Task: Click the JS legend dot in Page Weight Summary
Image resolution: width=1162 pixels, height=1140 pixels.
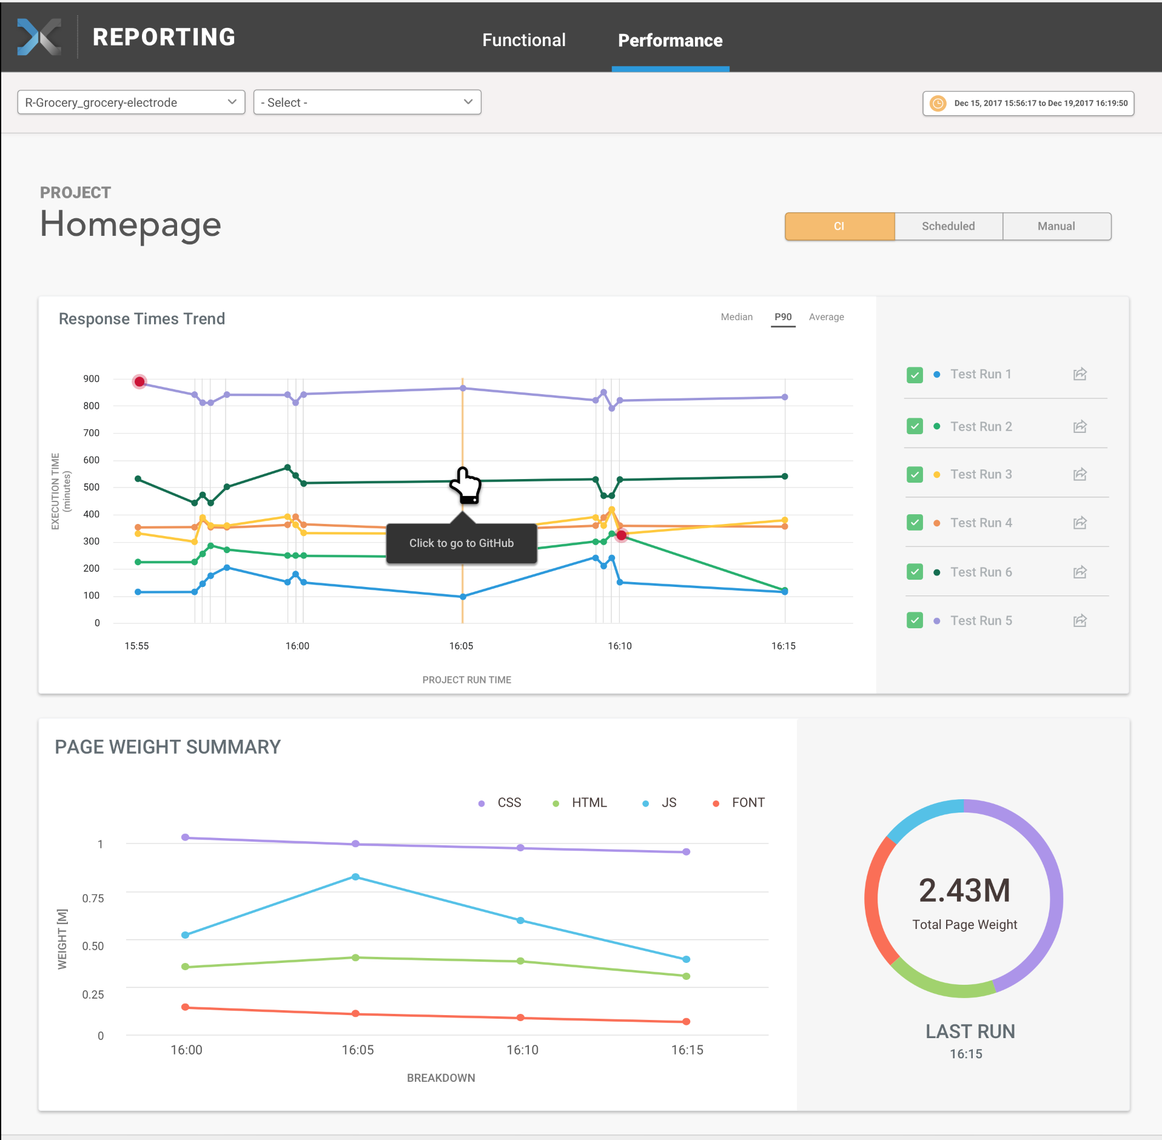Action: pyautogui.click(x=645, y=803)
